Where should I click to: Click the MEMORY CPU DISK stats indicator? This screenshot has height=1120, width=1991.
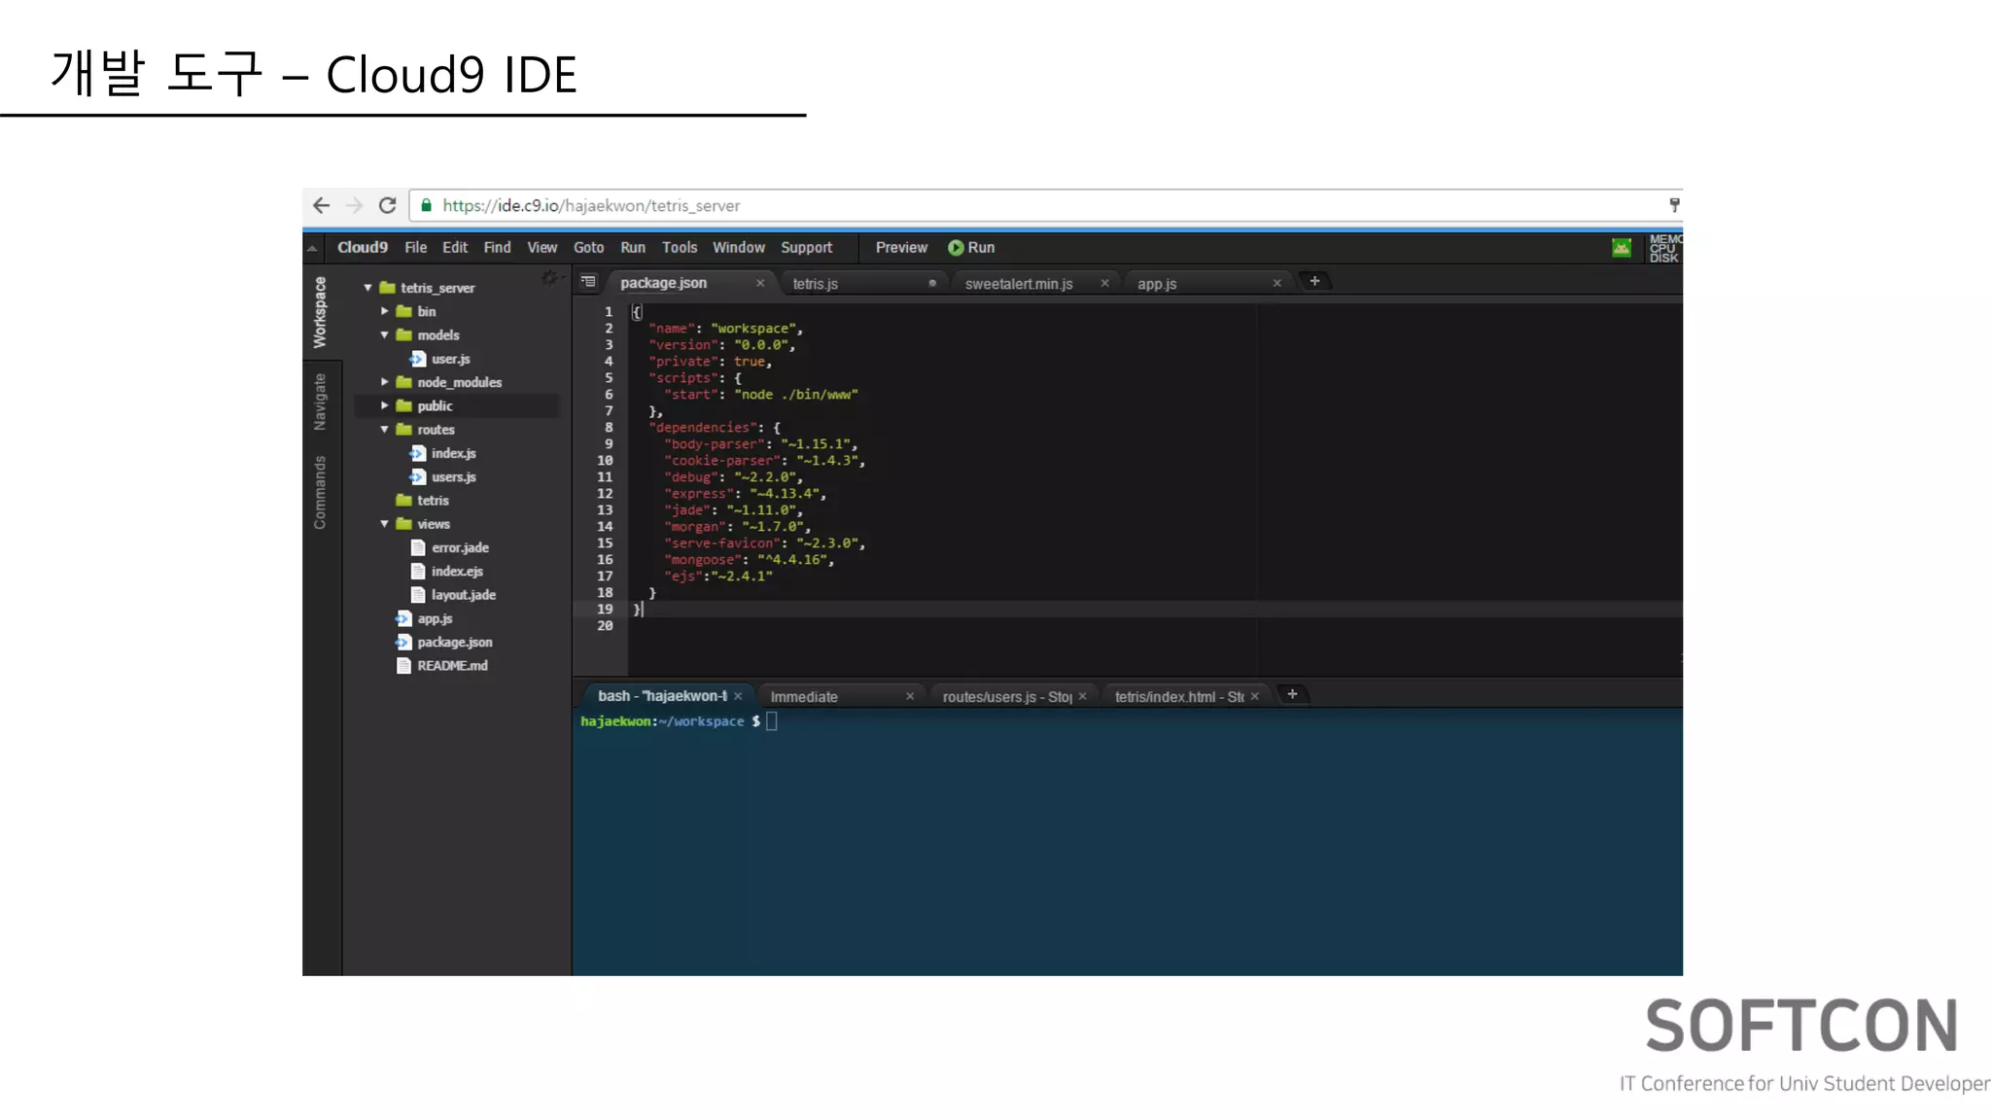point(1664,248)
